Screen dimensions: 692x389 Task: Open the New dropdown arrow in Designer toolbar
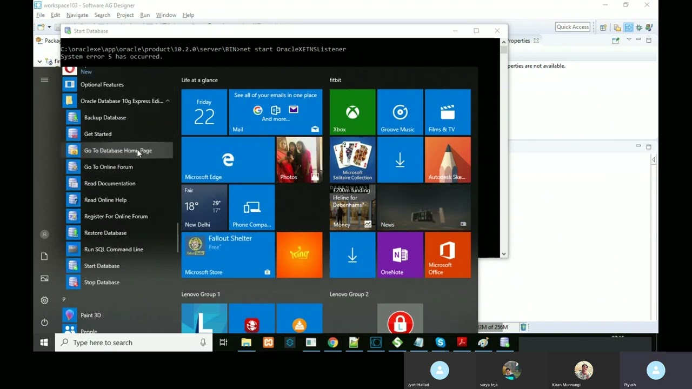click(x=49, y=27)
